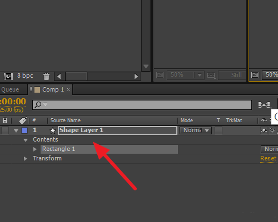
Task: Toggle the shy switch on Shape Layer 1
Action: (x=264, y=130)
